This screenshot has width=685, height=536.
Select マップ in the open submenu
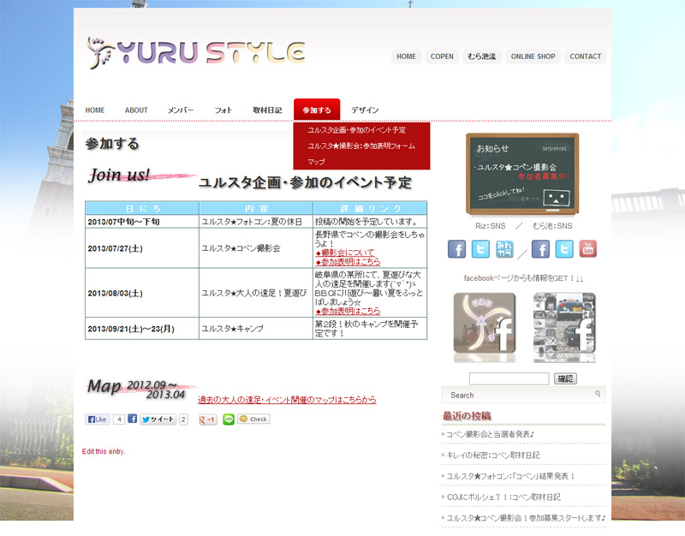pos(316,162)
